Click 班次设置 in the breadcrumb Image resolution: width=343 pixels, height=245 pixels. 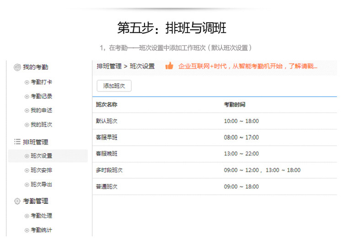coord(142,66)
